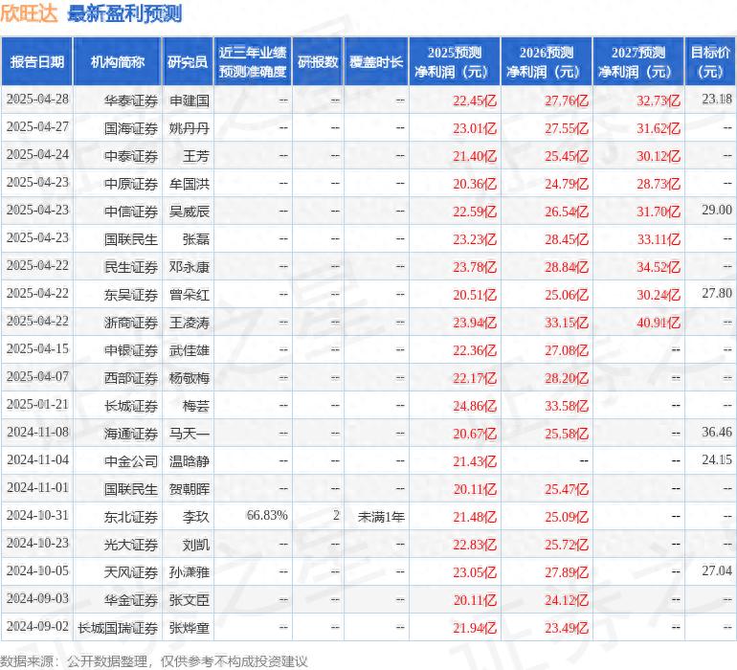Image resolution: width=737 pixels, height=670 pixels.
Task: Click the 40.91亿 2027 forecast value
Action: pyautogui.click(x=659, y=323)
